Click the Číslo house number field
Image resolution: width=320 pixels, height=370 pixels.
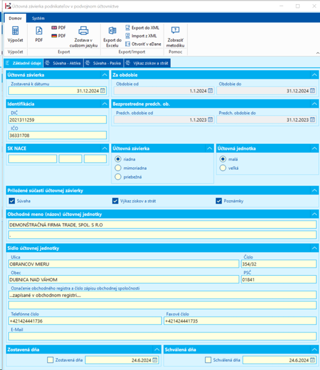pyautogui.click(x=279, y=264)
